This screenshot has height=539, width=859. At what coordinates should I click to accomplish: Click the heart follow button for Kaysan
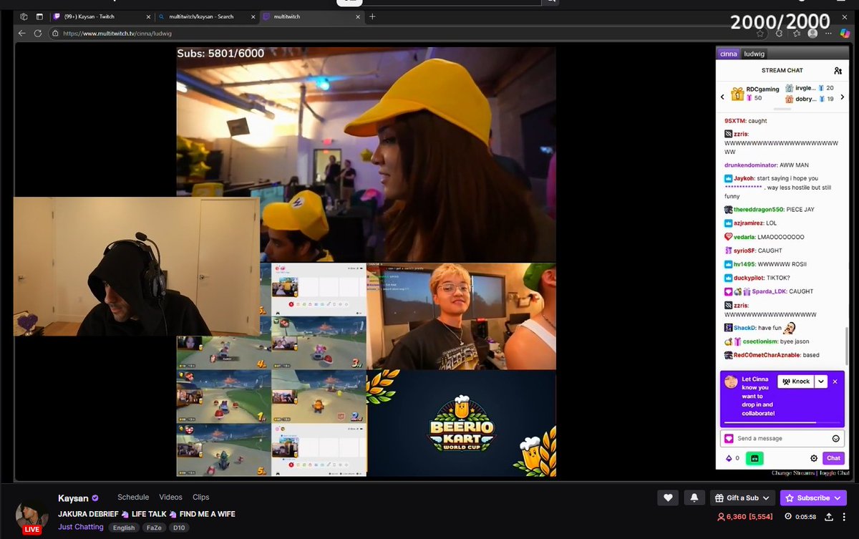668,497
